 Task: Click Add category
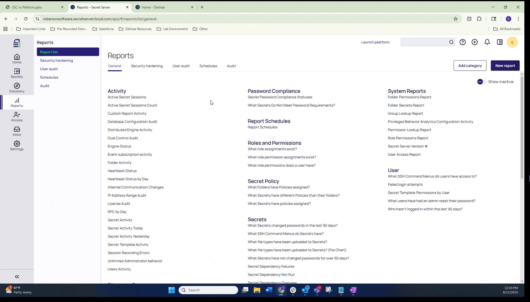point(470,65)
